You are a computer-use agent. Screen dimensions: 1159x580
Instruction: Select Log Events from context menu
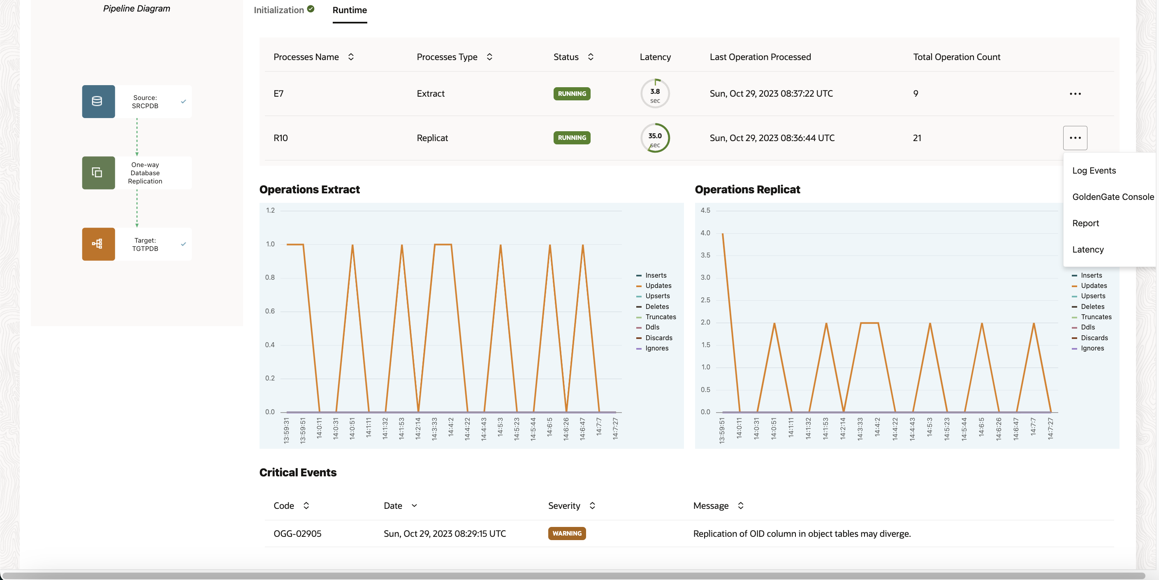tap(1094, 171)
